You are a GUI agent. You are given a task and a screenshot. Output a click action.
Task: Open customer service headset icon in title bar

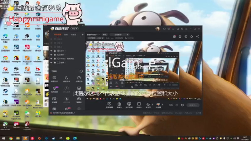164,29
